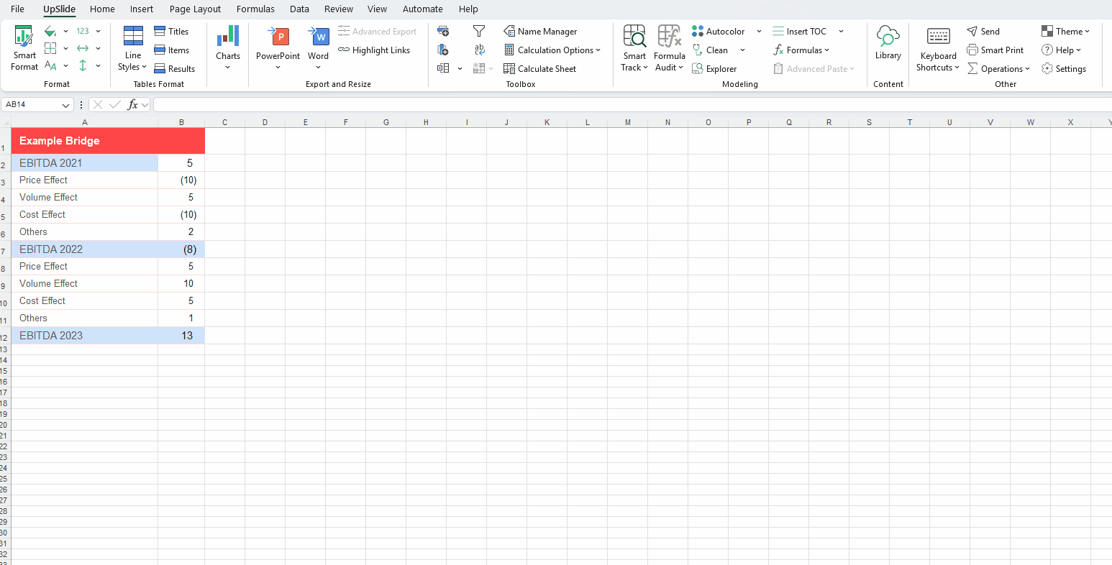Select the Example Bridge header cell
Screen dimensions: 1112x565
tap(108, 141)
